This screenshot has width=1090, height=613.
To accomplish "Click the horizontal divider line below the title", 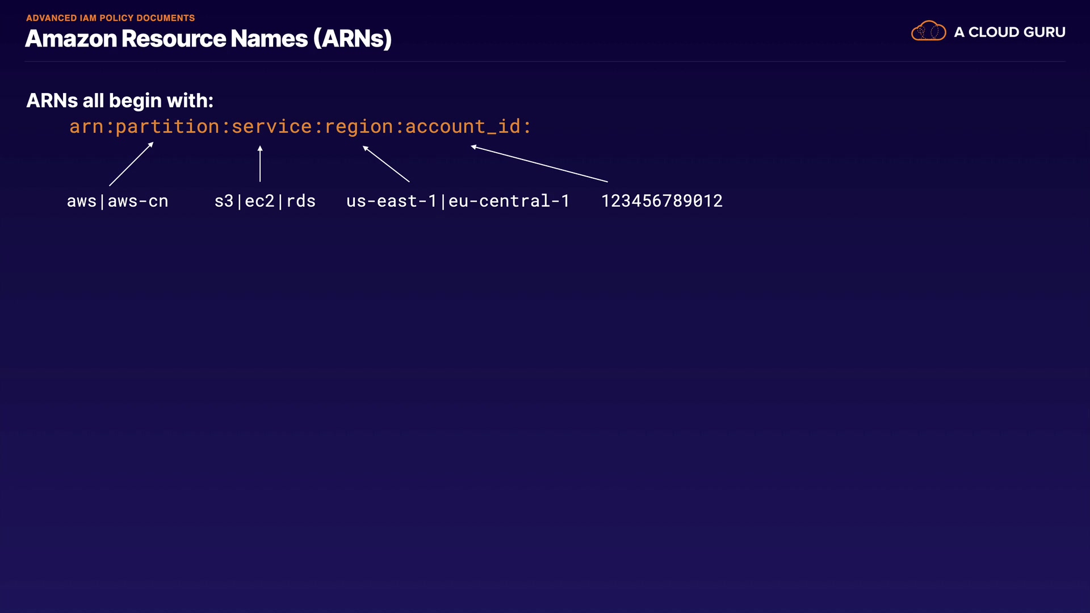I will click(545, 61).
